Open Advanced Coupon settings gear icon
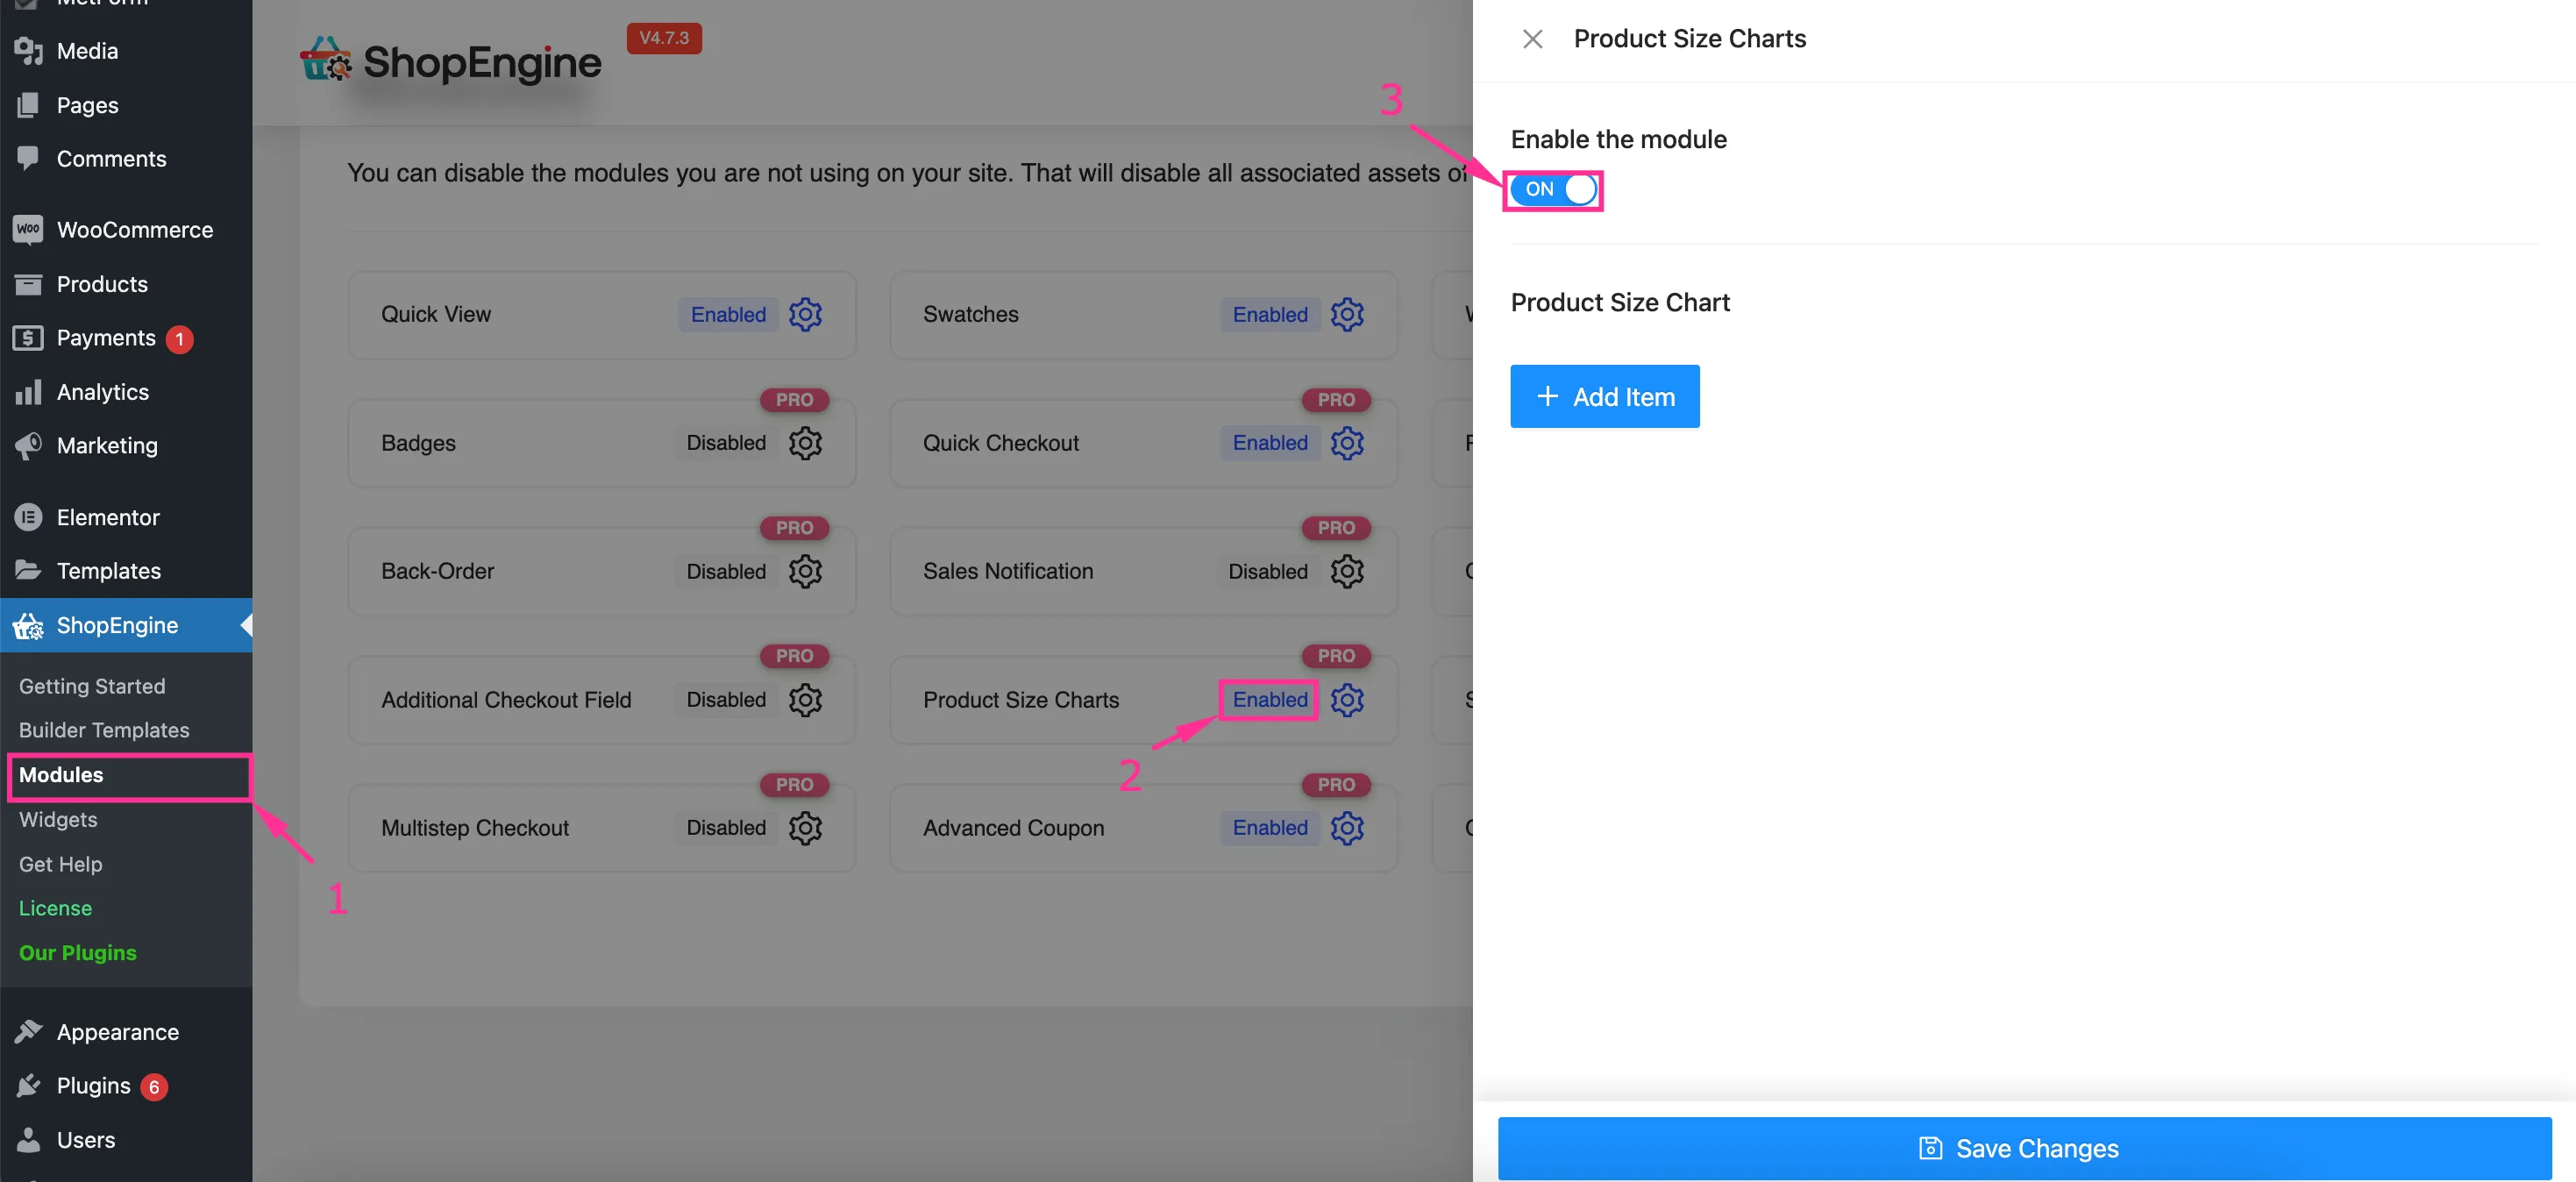This screenshot has height=1182, width=2576. pyautogui.click(x=1347, y=828)
